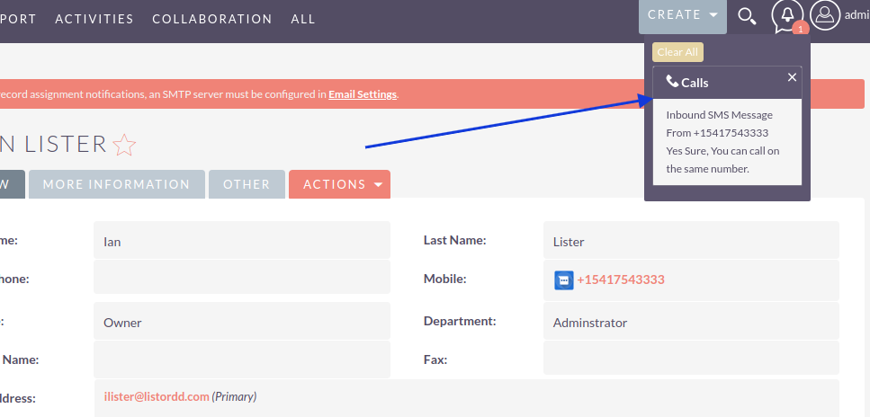This screenshot has width=870, height=417.
Task: Click the Inbound SMS Message text
Action: 719,115
